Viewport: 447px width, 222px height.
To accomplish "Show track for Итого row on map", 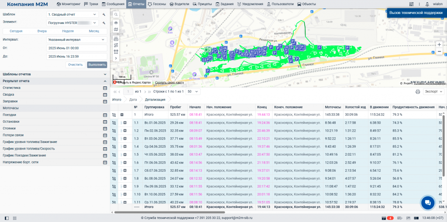I will [114, 114].
